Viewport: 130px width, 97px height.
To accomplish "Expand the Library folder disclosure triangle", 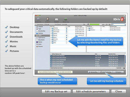I will pyautogui.click(x=51, y=34).
